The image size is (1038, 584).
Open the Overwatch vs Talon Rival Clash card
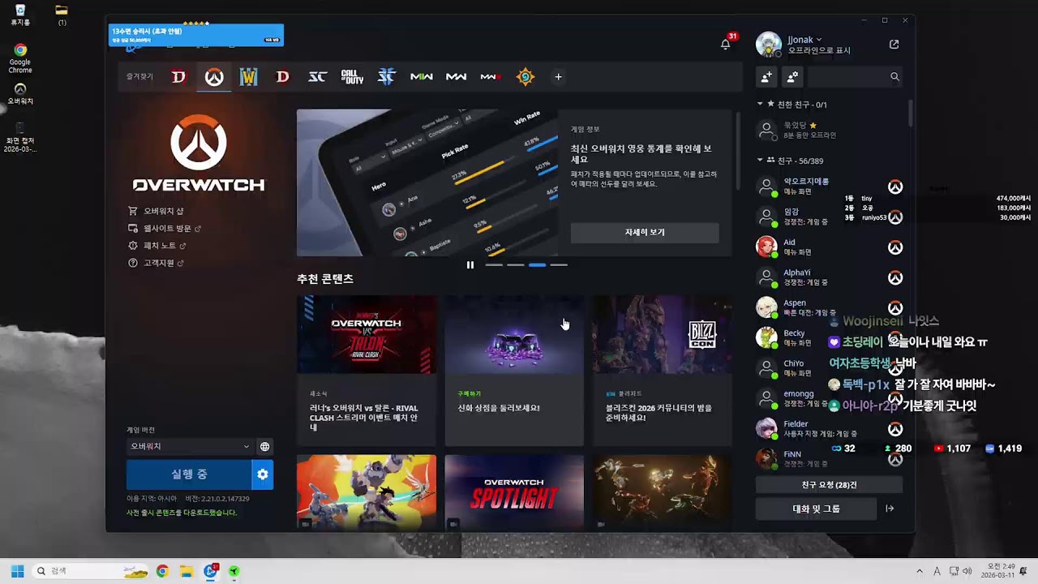367,371
